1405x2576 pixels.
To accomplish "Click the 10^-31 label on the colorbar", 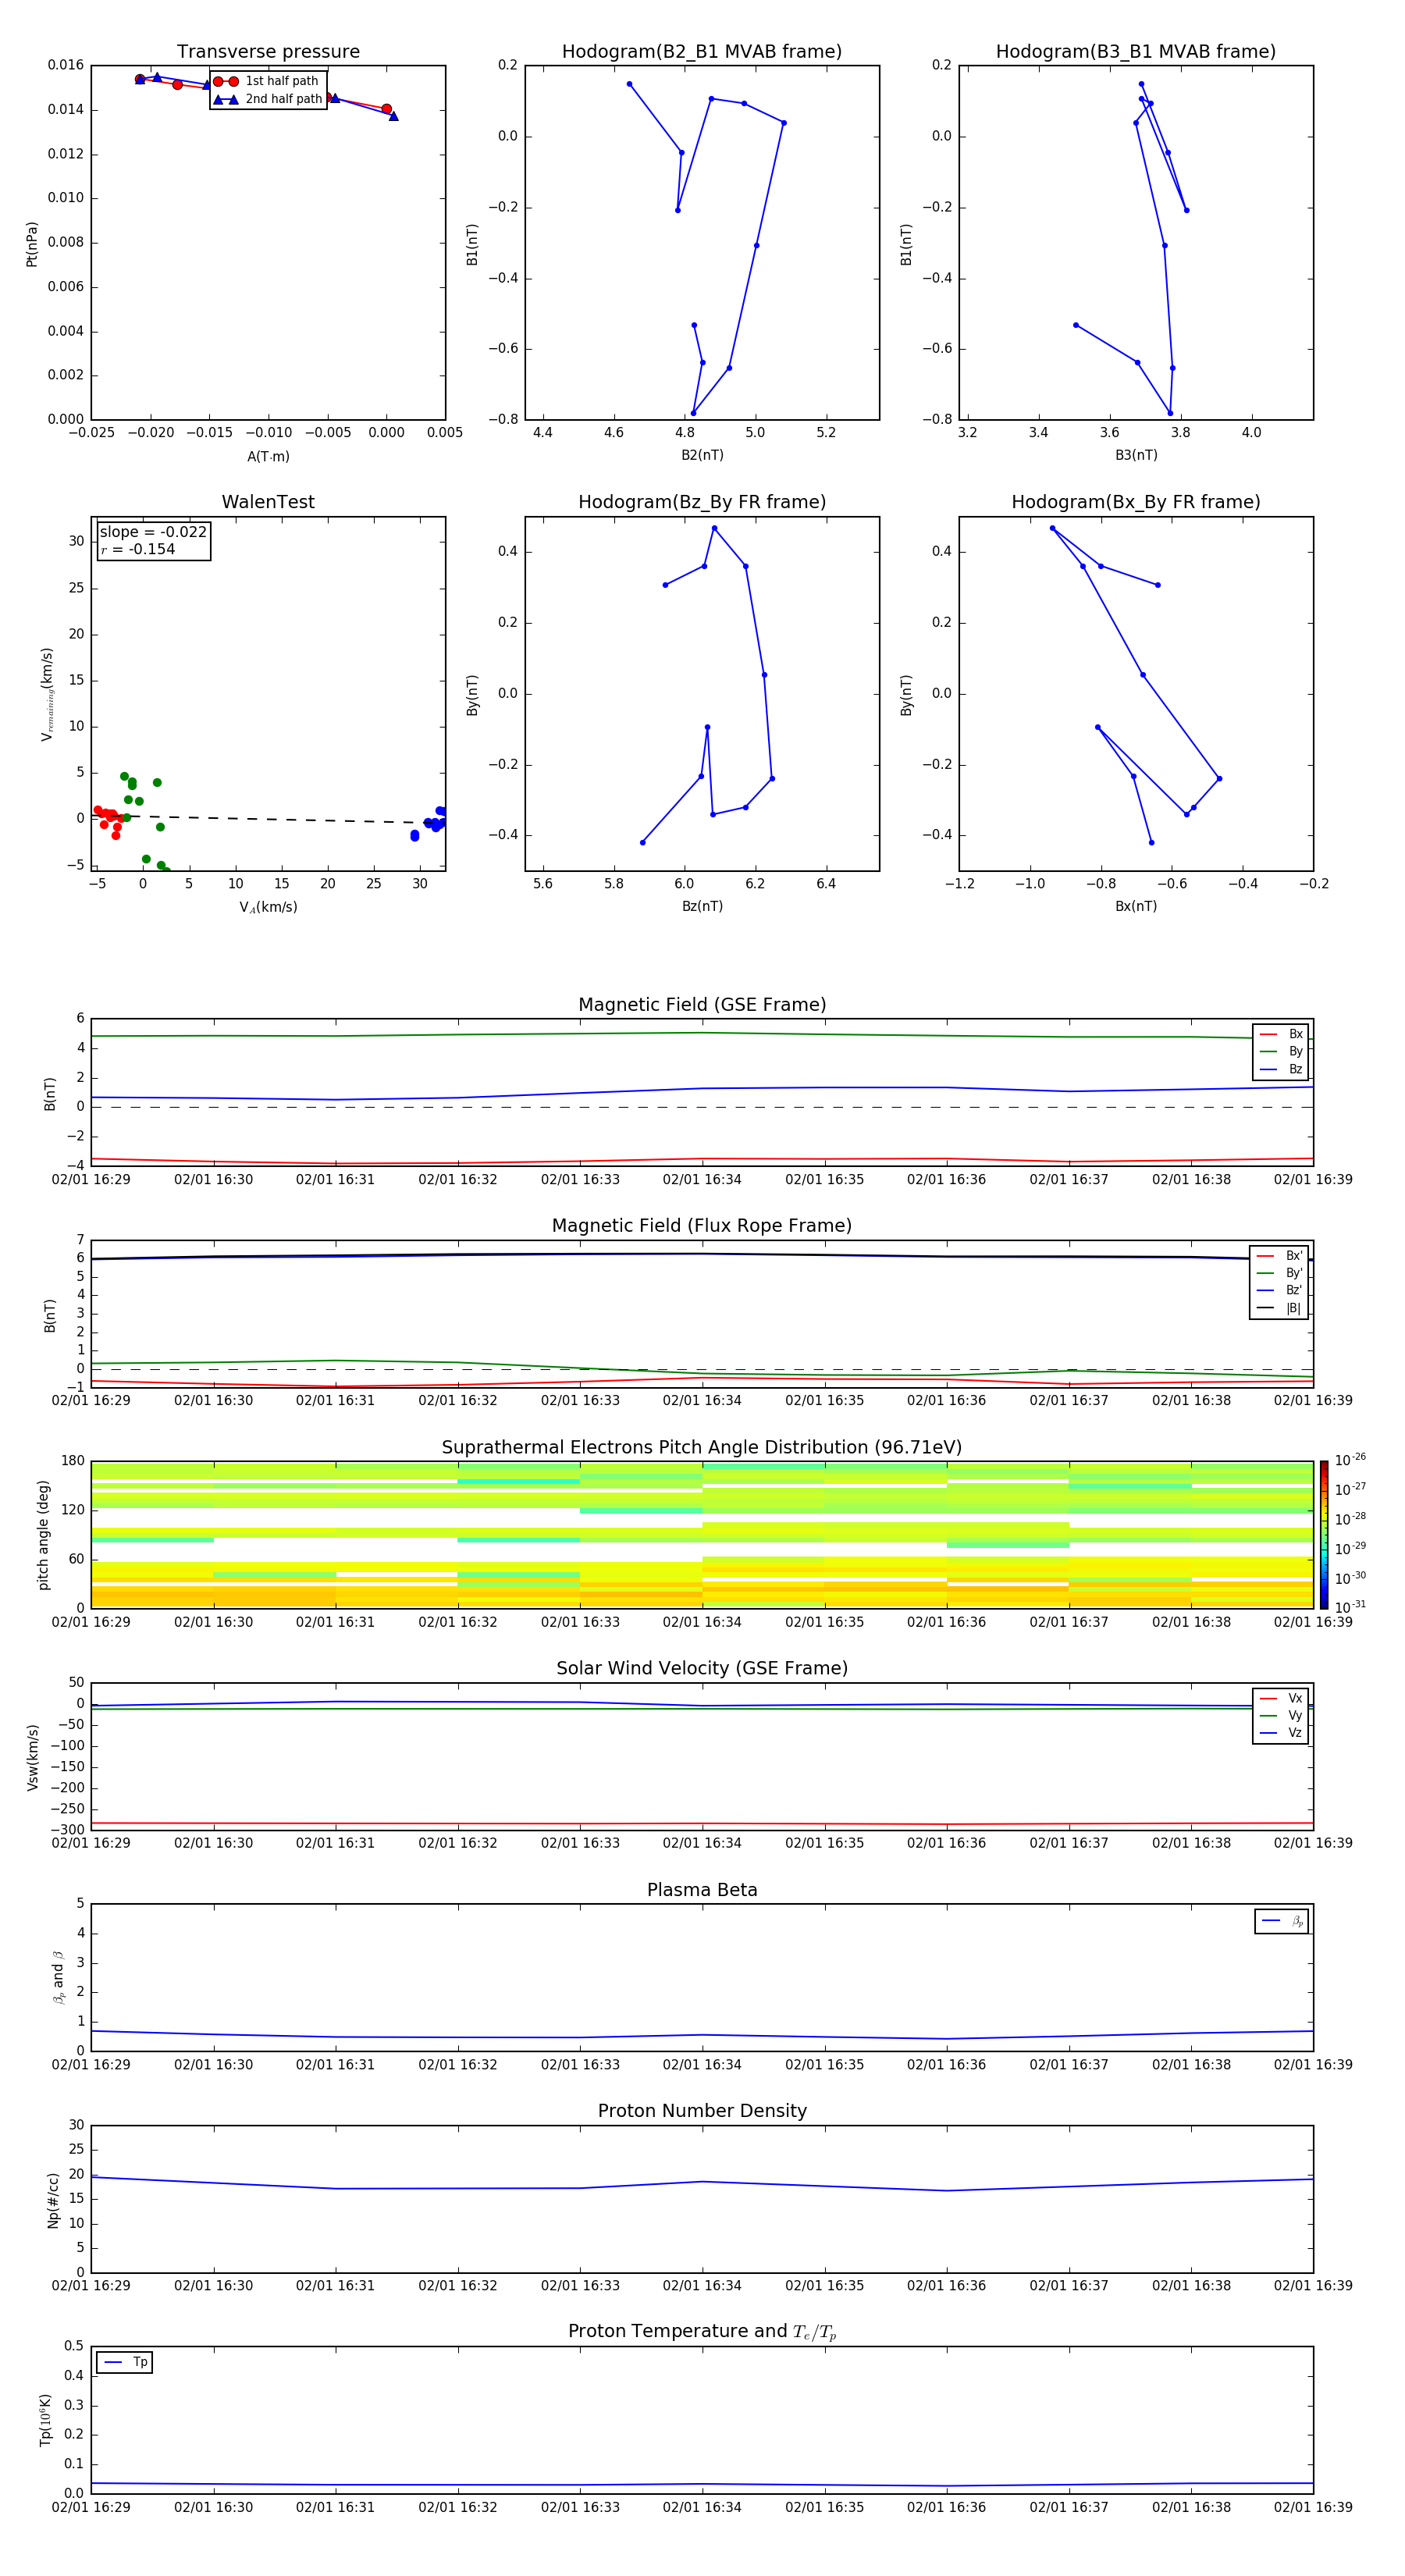I will pos(1350,1607).
